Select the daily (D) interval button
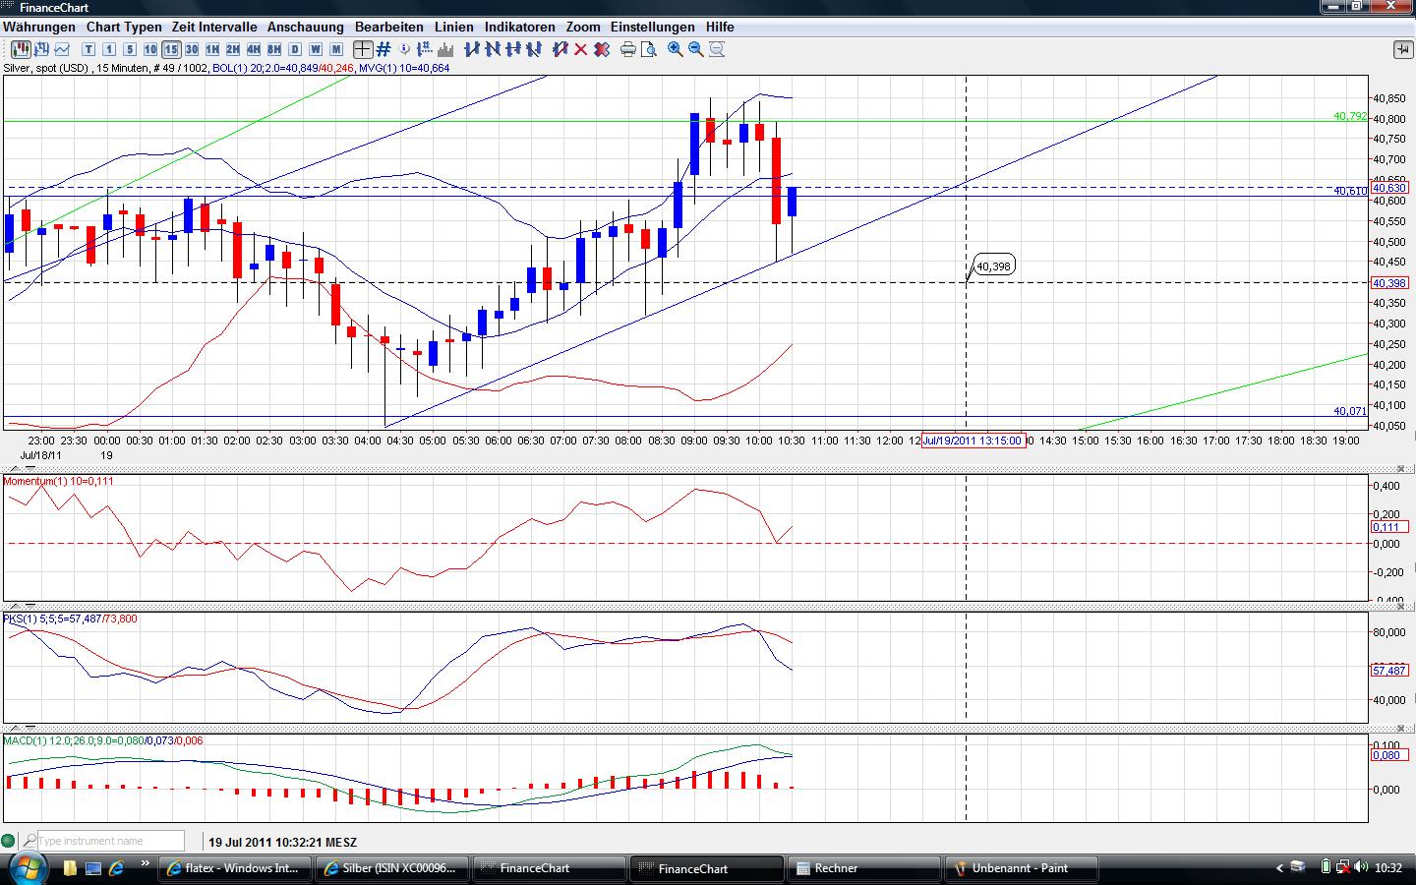The image size is (1416, 885). 295,49
